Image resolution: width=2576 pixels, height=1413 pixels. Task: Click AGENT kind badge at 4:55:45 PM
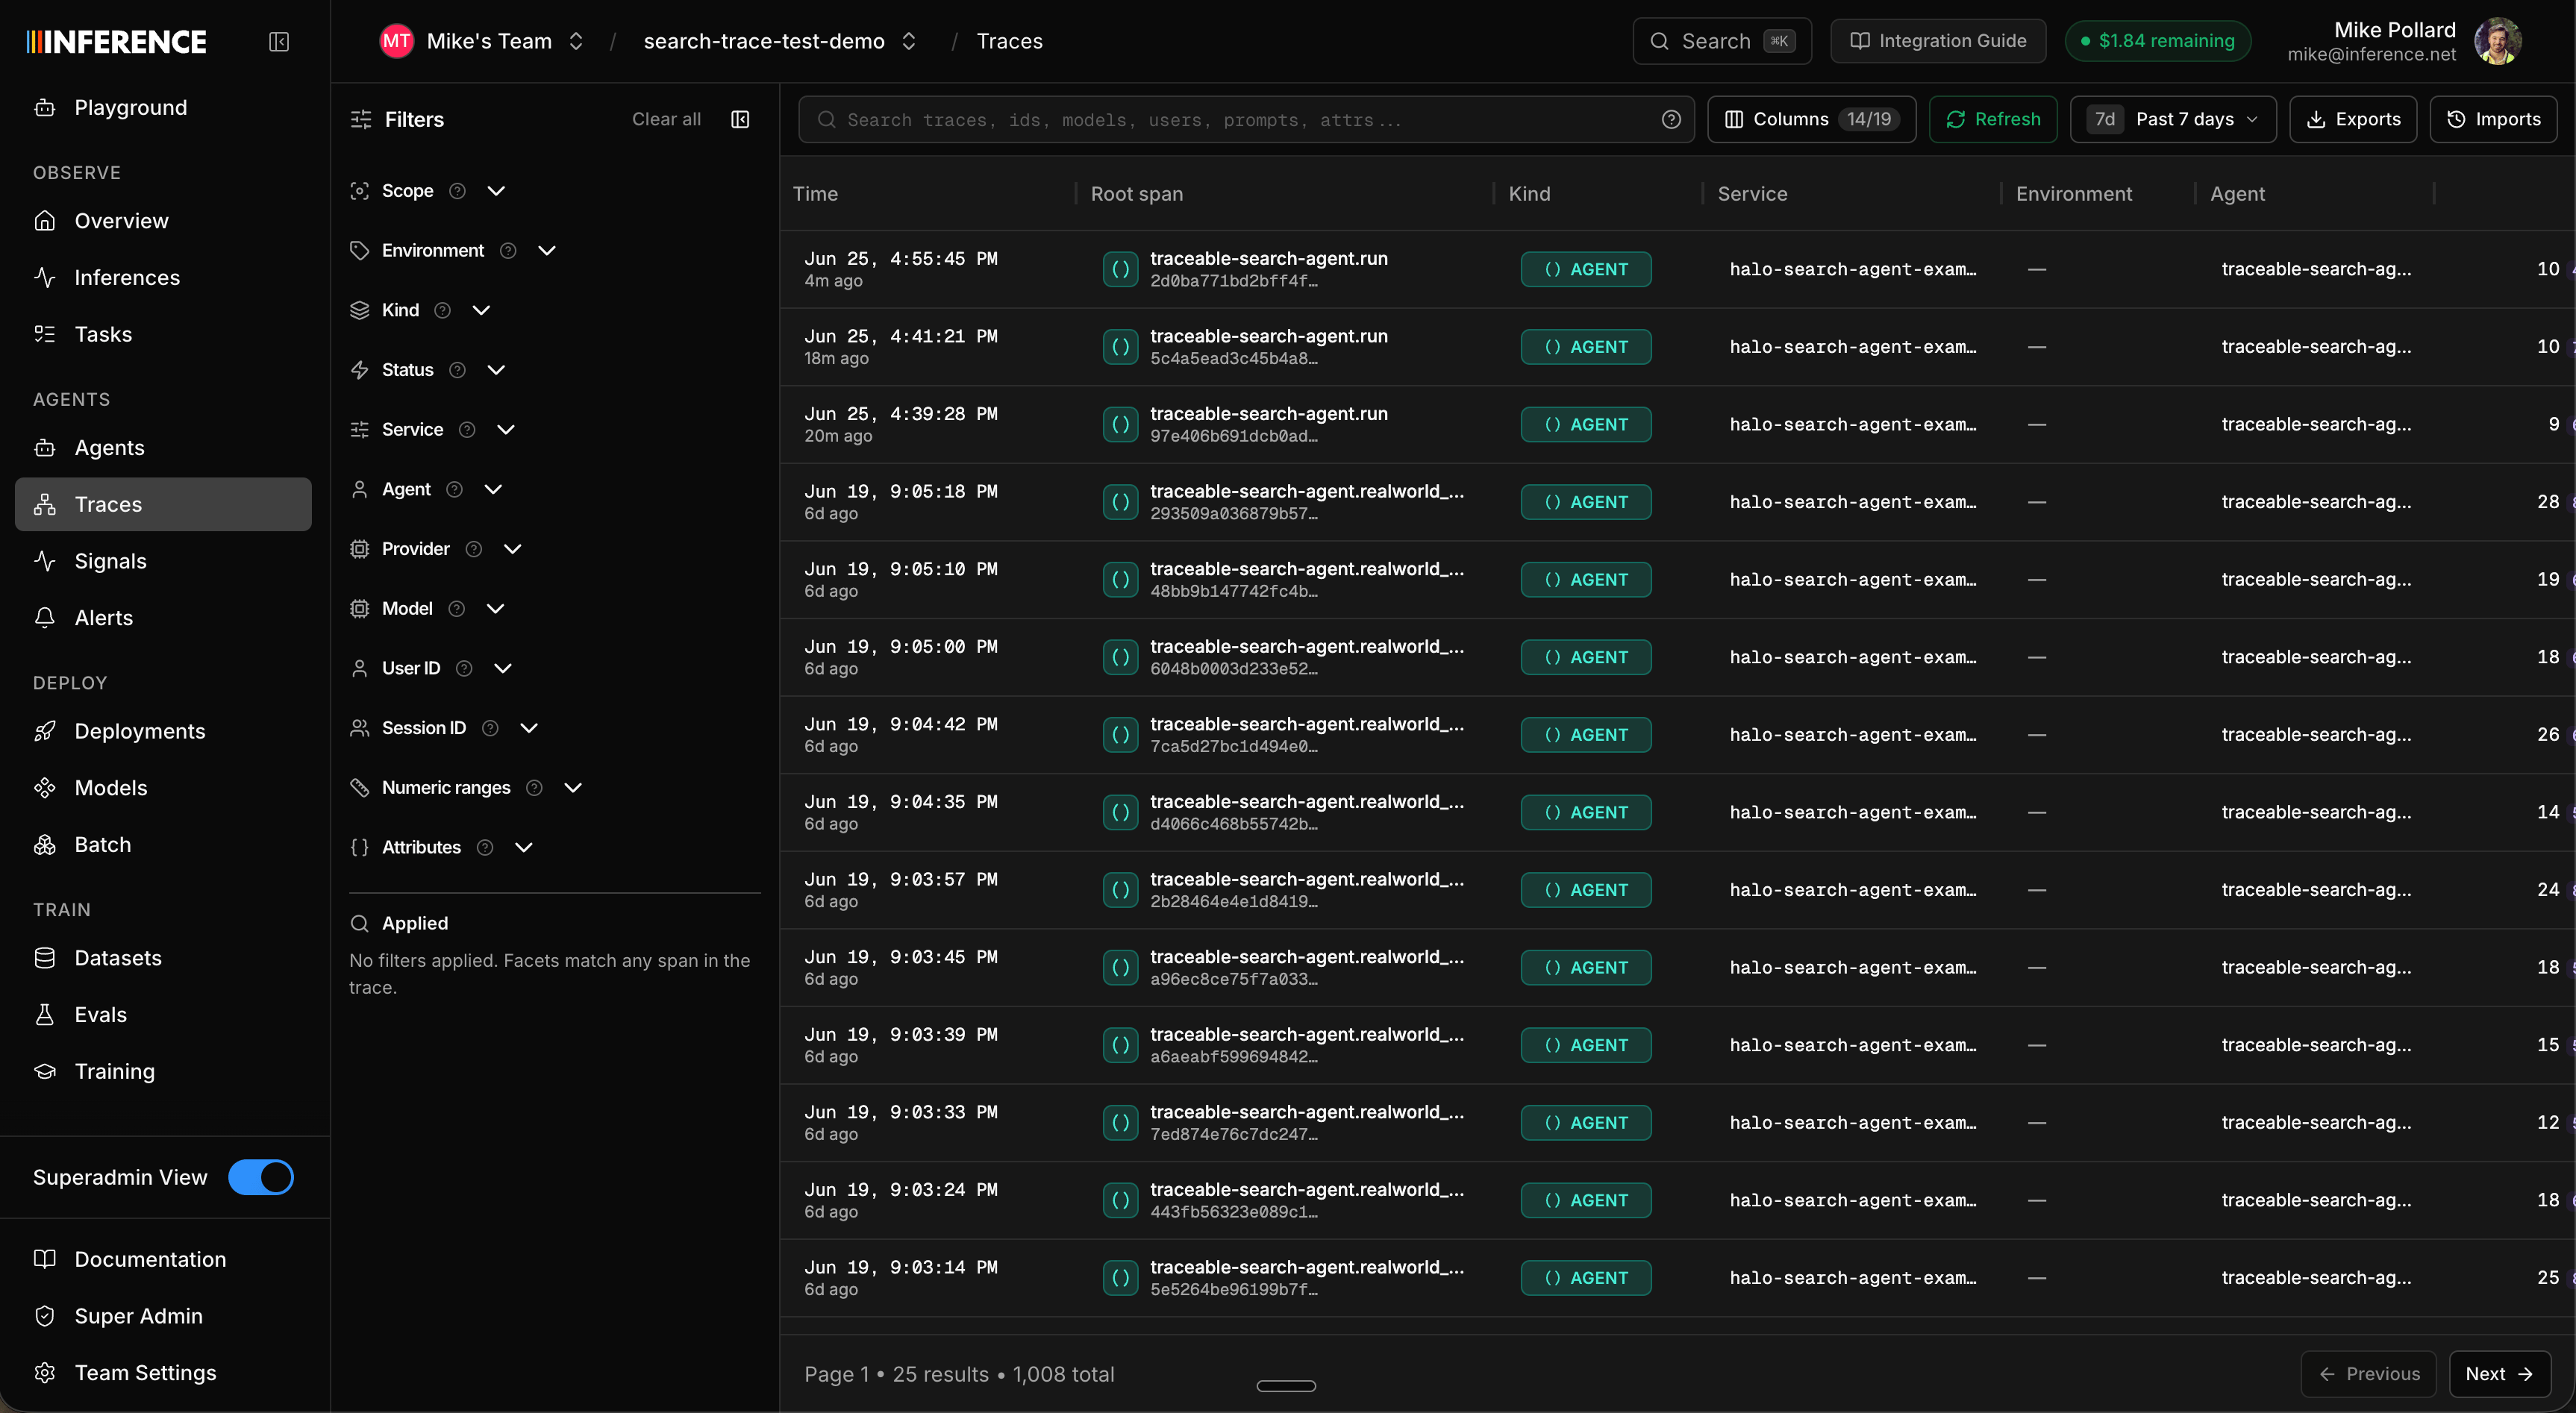(x=1586, y=269)
